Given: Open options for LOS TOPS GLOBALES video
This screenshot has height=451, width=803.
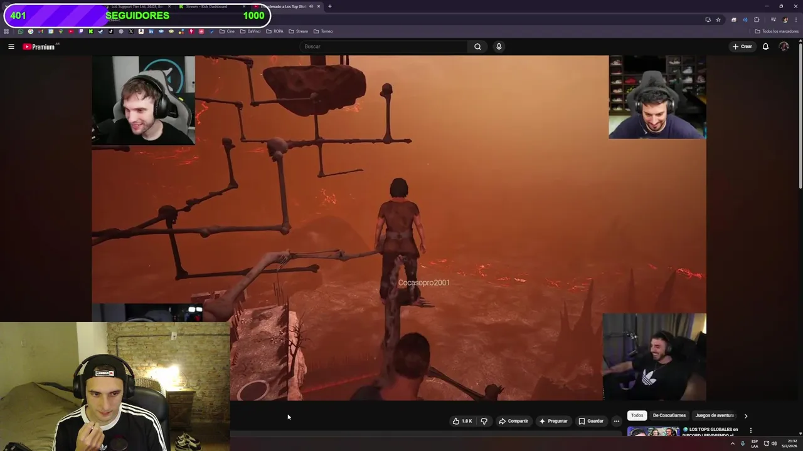Looking at the screenshot, I should [x=750, y=430].
